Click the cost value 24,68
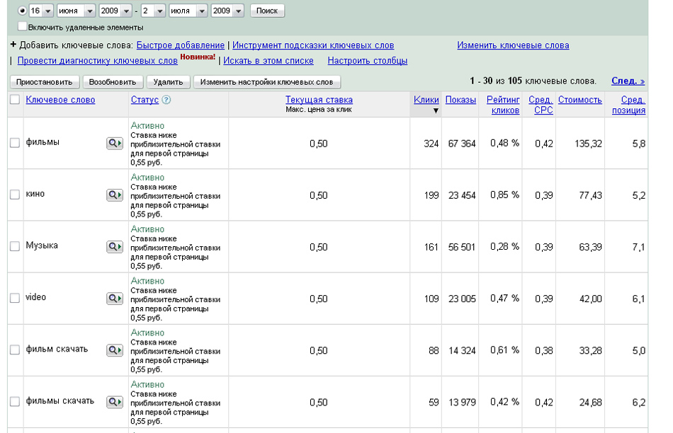Viewport: 673px width, 433px height. 590,403
